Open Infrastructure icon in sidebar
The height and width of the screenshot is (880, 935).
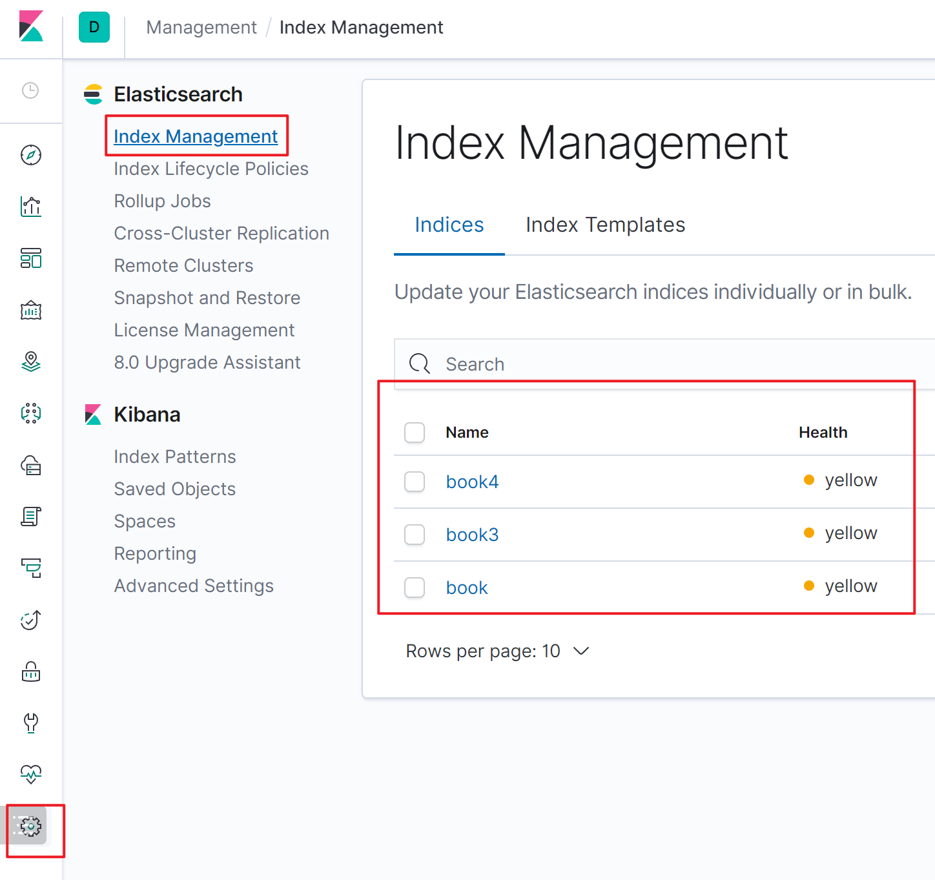pyautogui.click(x=31, y=465)
